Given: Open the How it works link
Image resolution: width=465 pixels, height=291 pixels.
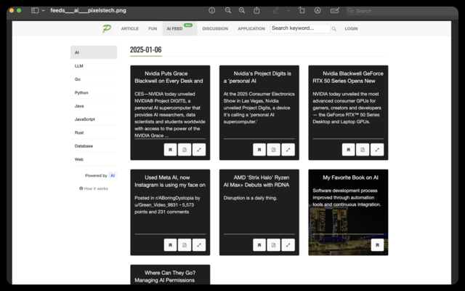Looking at the screenshot, I should click(x=94, y=188).
